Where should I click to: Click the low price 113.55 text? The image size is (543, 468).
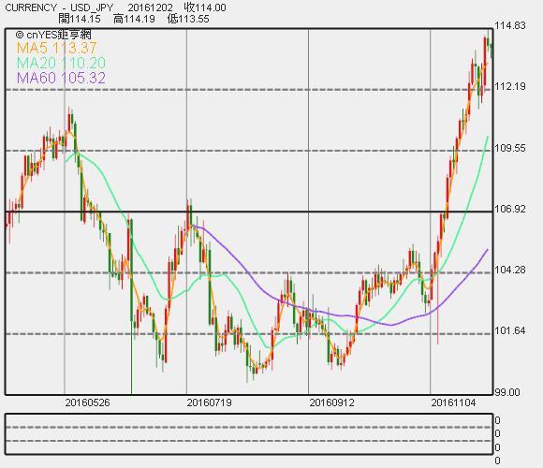pyautogui.click(x=188, y=19)
